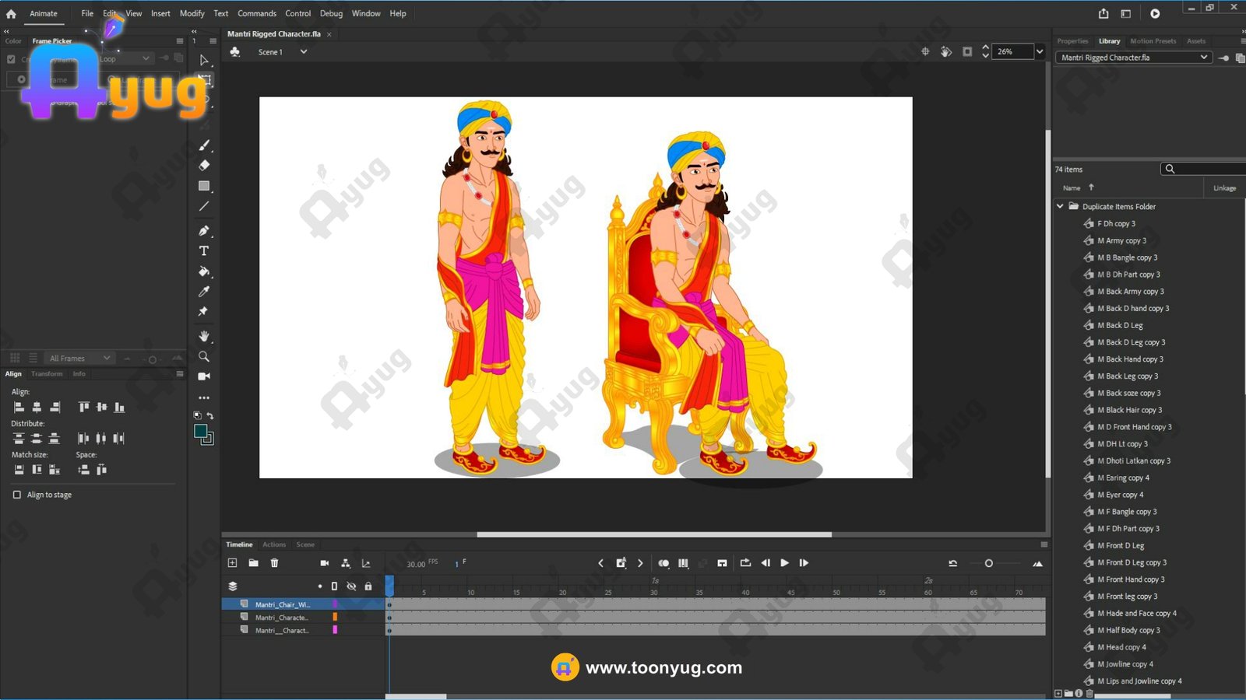Viewport: 1246px width, 700px height.
Task: Click the Edit Symbols clubs icon
Action: pyautogui.click(x=235, y=51)
